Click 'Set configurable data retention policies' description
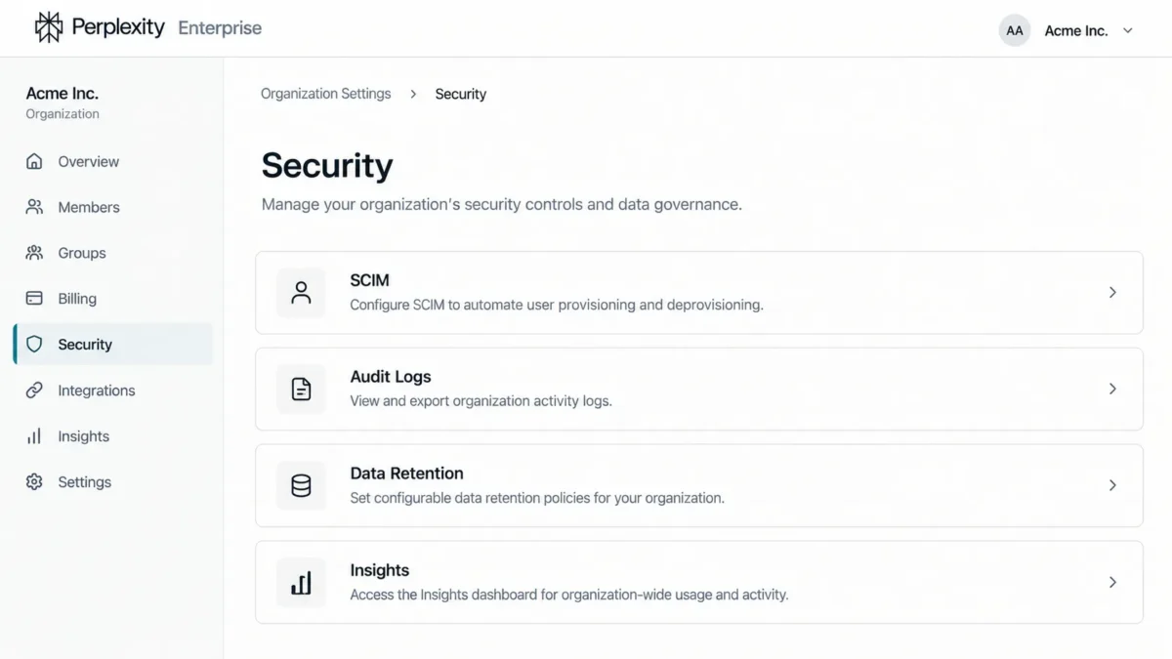This screenshot has height=659, width=1172. click(537, 498)
